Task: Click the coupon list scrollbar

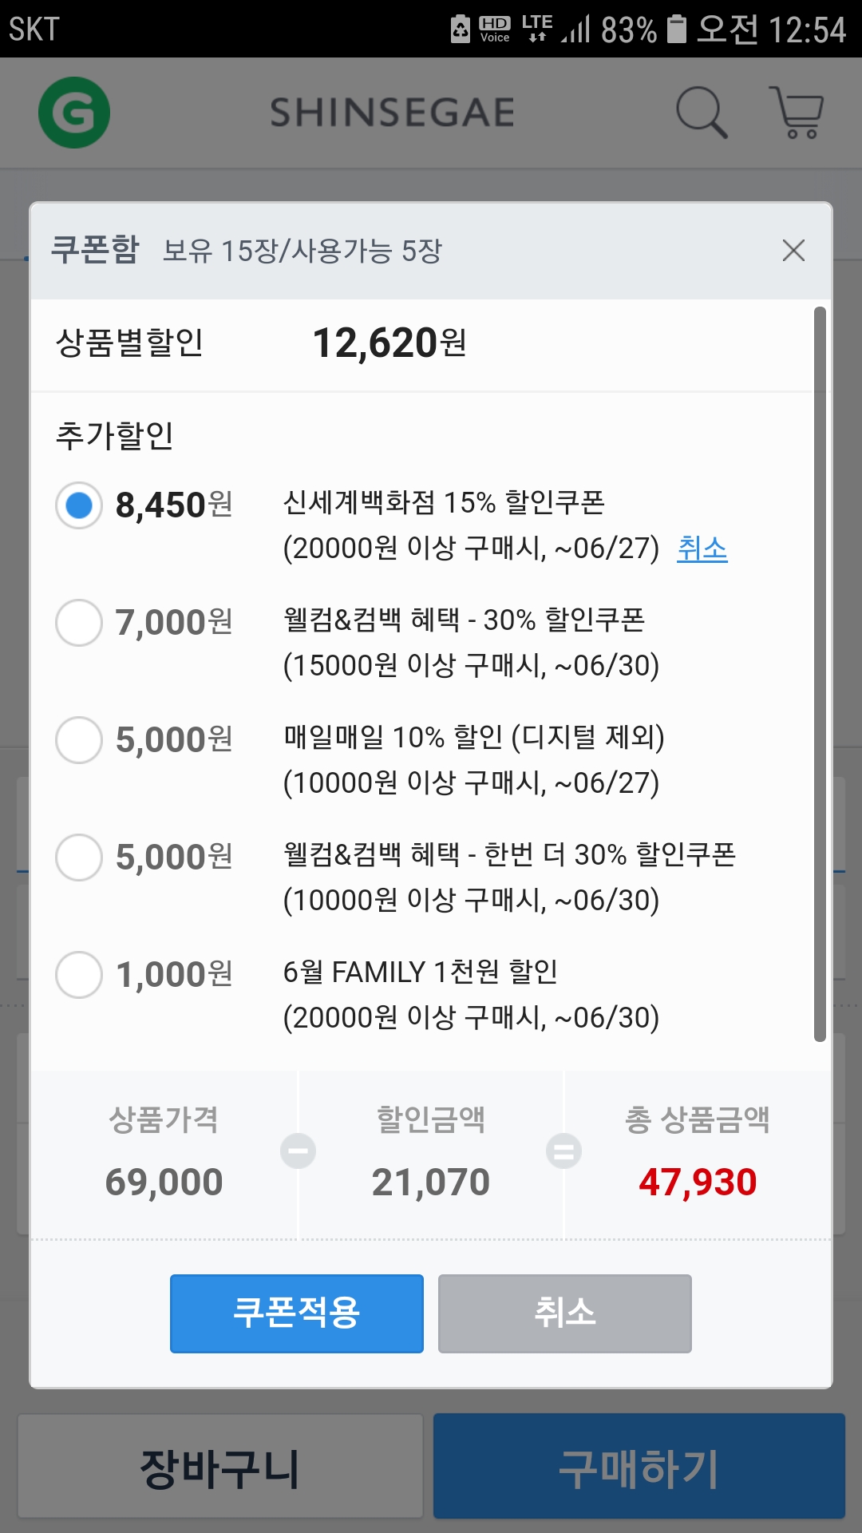Action: (820, 675)
